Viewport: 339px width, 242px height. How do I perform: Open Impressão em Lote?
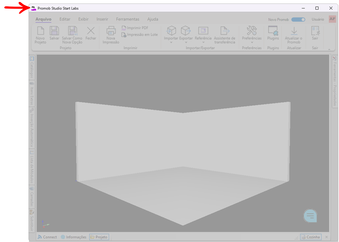point(139,35)
